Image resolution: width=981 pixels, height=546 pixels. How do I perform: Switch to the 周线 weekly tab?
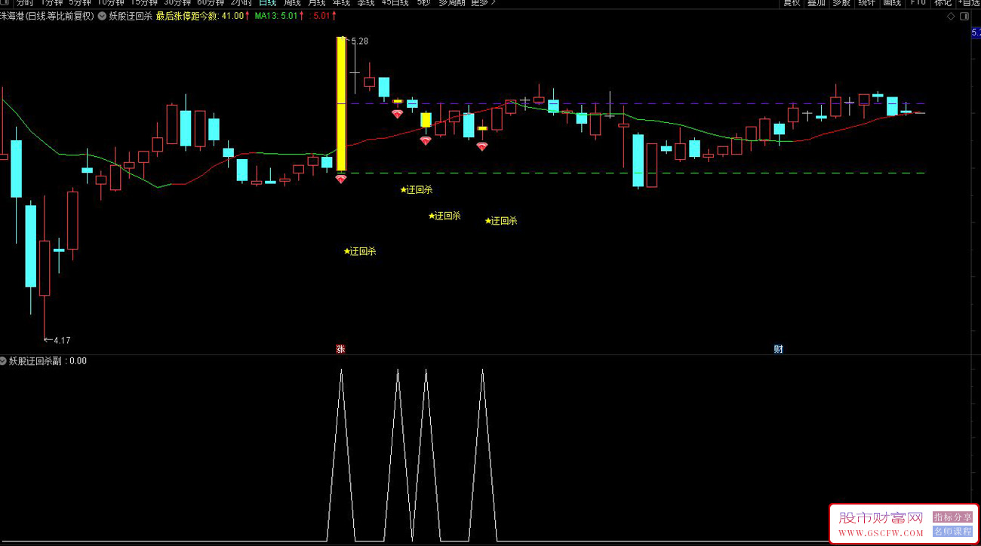pos(292,2)
